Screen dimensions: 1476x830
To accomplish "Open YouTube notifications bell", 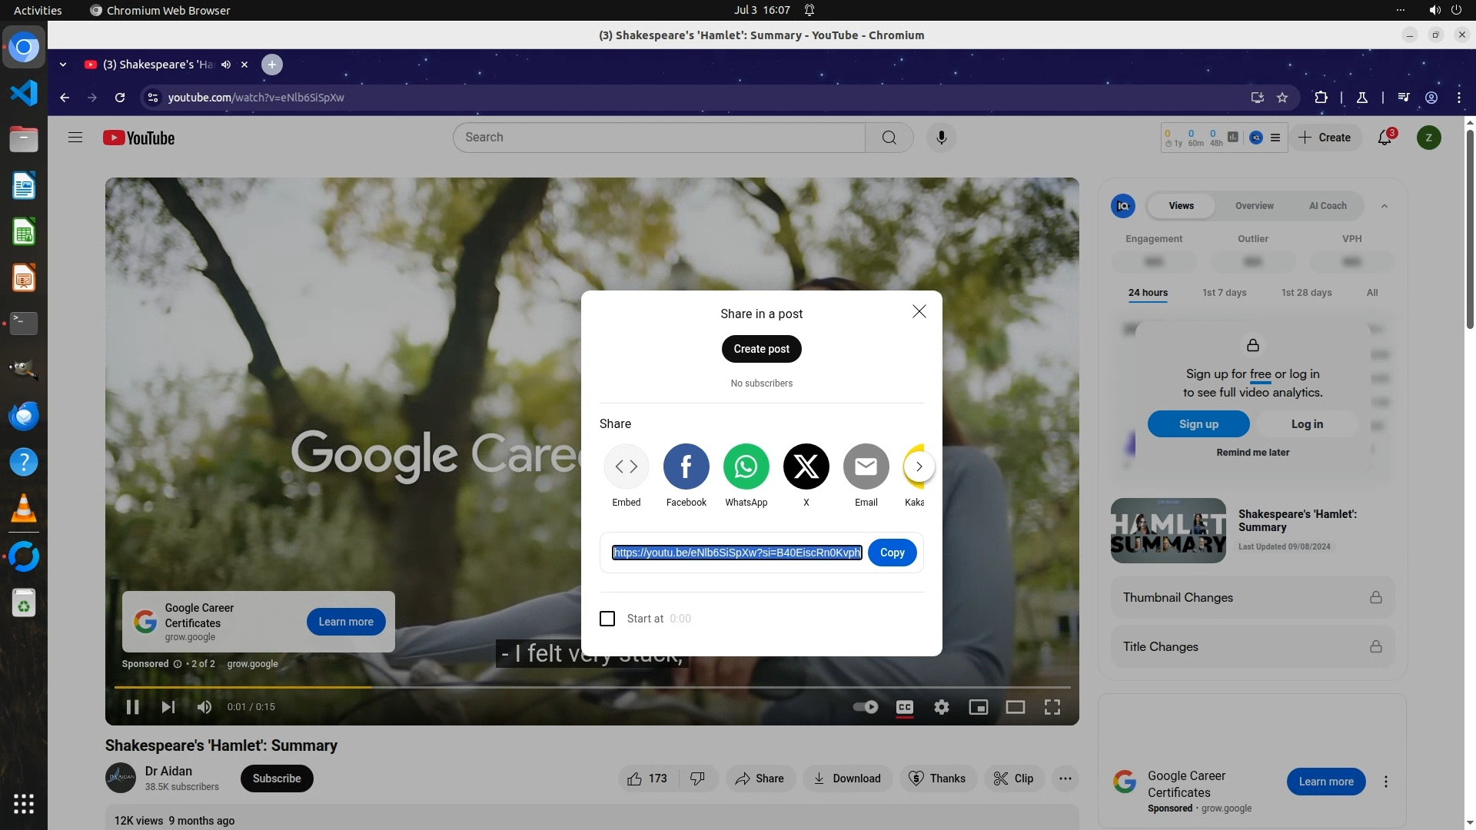I will (x=1385, y=138).
